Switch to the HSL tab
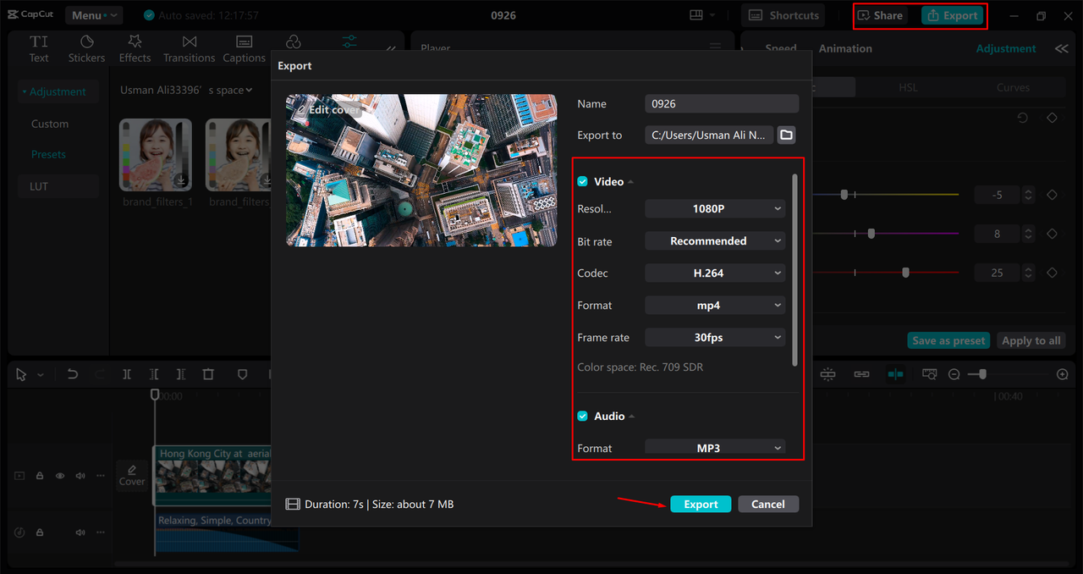 tap(908, 87)
